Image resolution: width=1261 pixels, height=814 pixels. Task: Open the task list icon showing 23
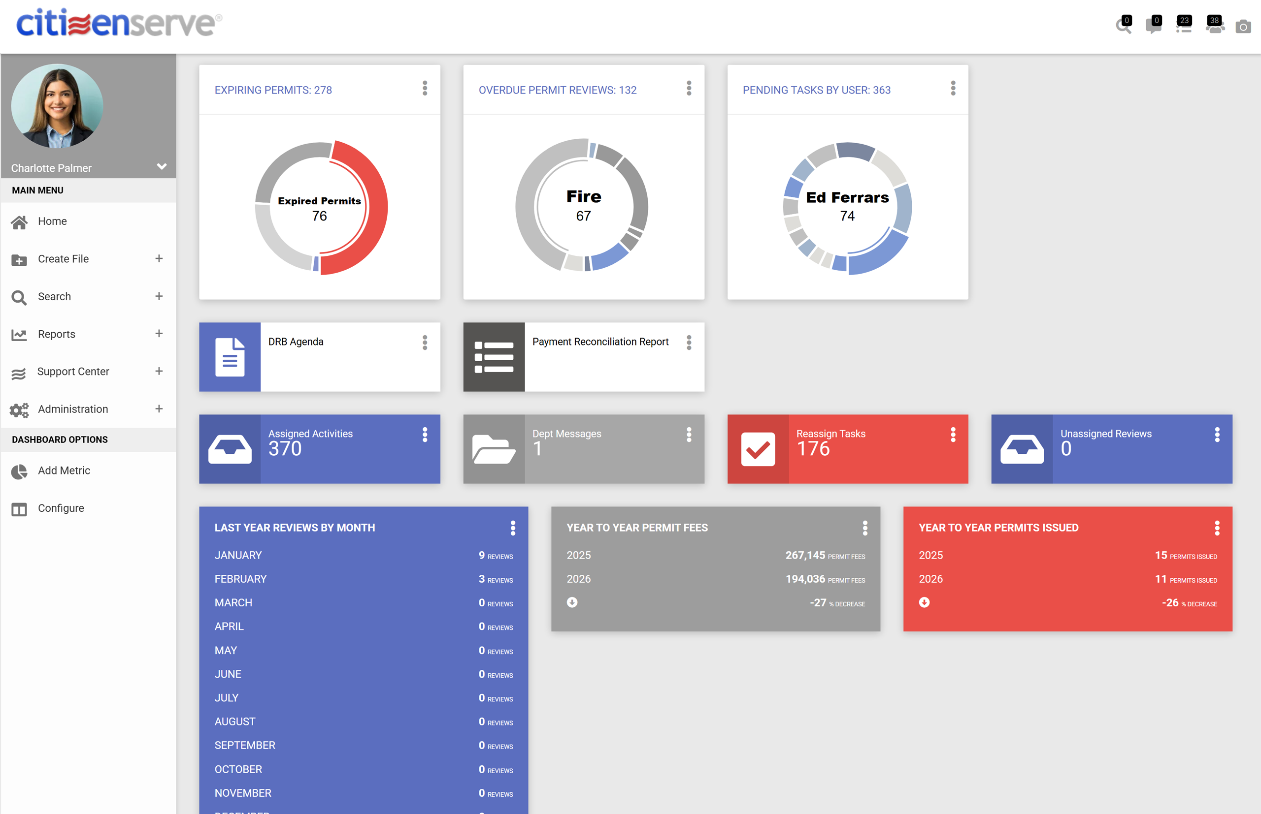coord(1183,27)
